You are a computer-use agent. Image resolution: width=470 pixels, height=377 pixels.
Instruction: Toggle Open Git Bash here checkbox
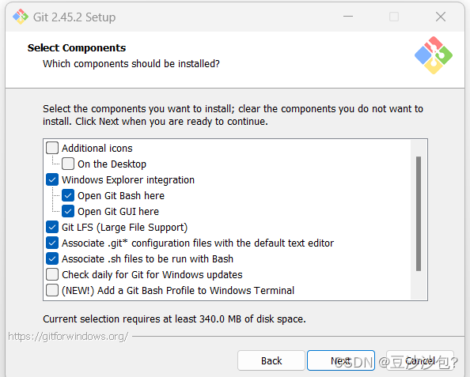coord(68,195)
